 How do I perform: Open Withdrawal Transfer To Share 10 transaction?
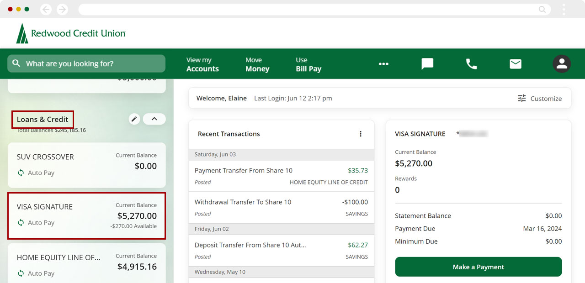281,208
